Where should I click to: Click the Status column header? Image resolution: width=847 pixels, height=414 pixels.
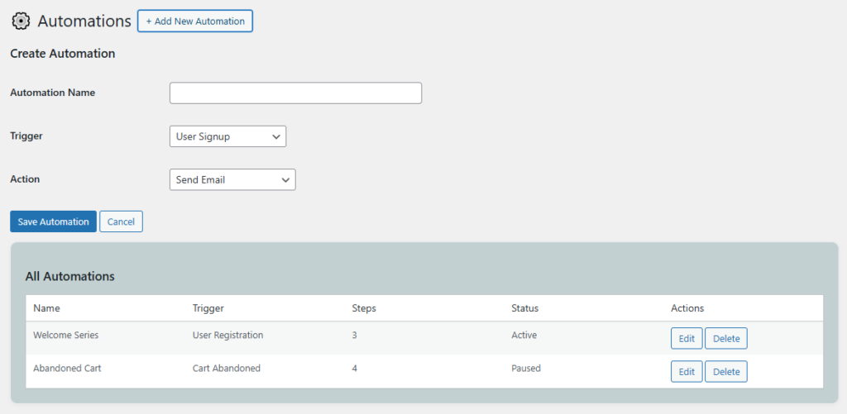tap(524, 308)
